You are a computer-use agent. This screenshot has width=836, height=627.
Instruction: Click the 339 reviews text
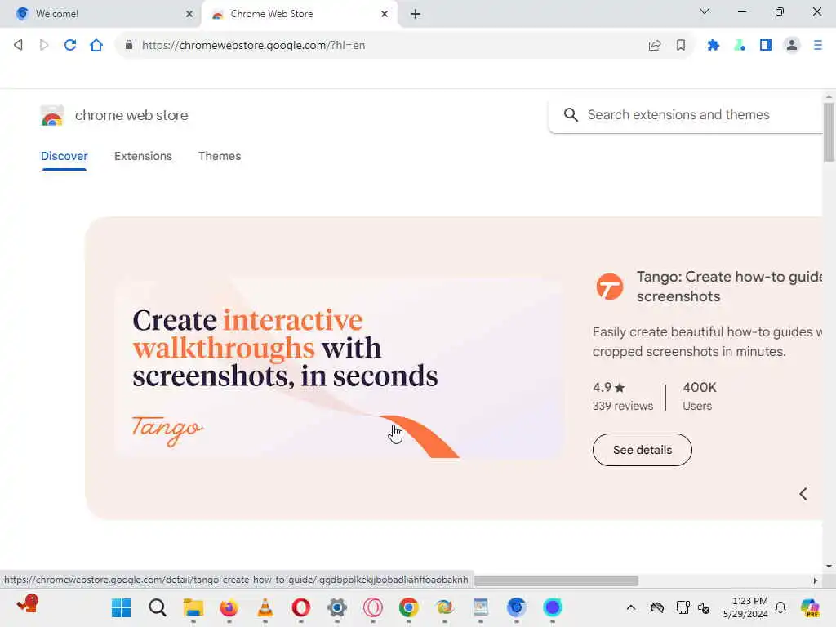coord(623,406)
